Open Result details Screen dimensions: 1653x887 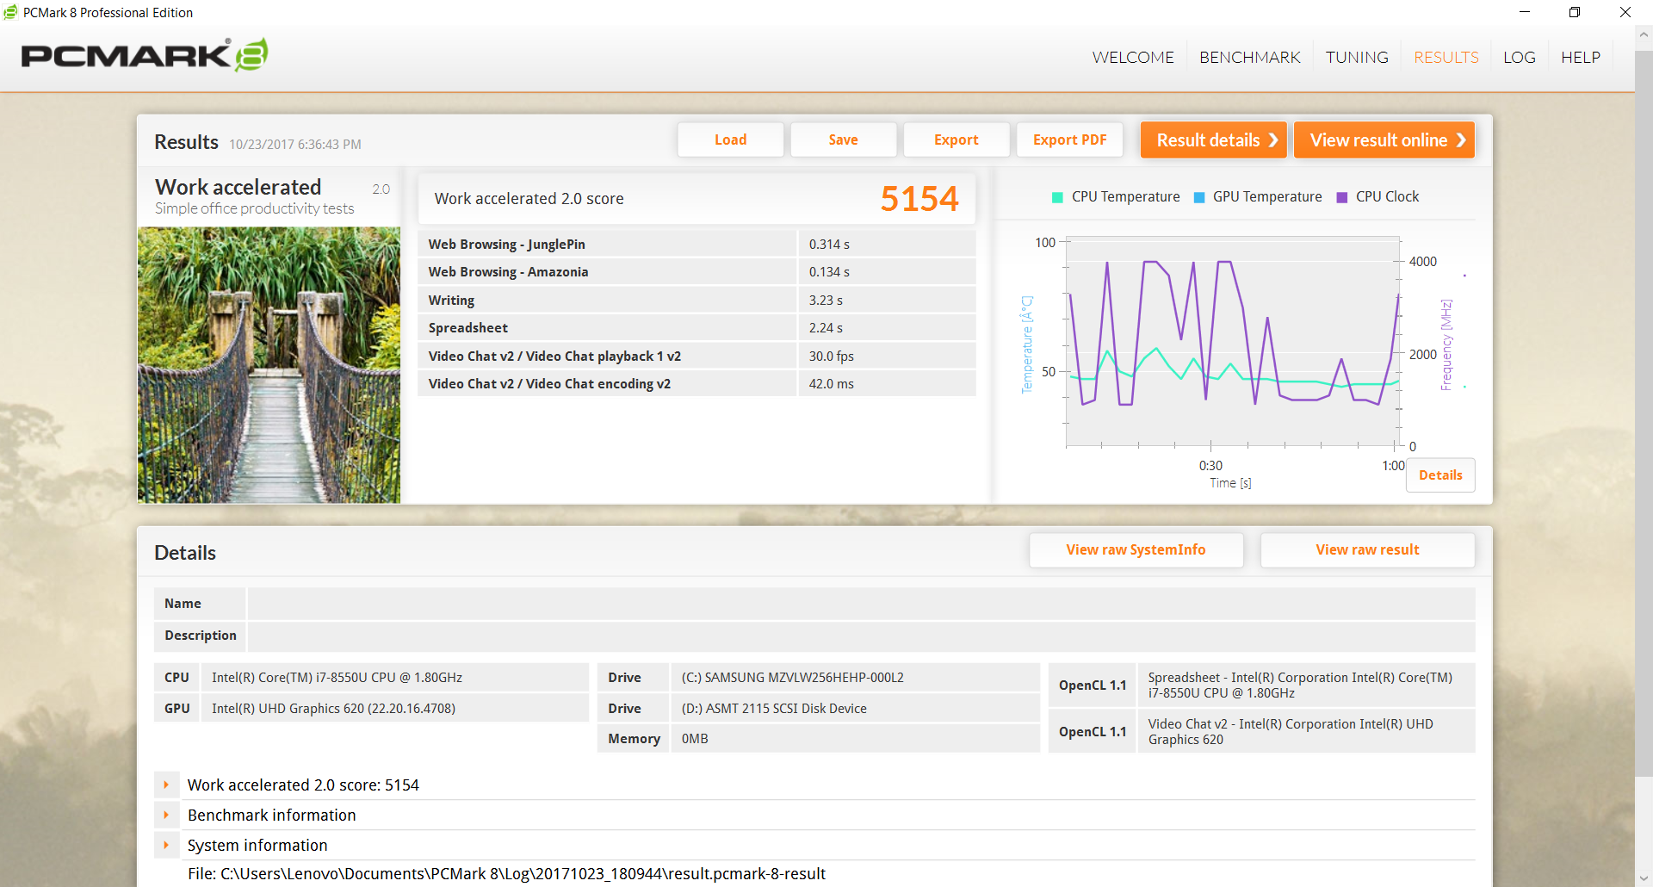pos(1214,140)
